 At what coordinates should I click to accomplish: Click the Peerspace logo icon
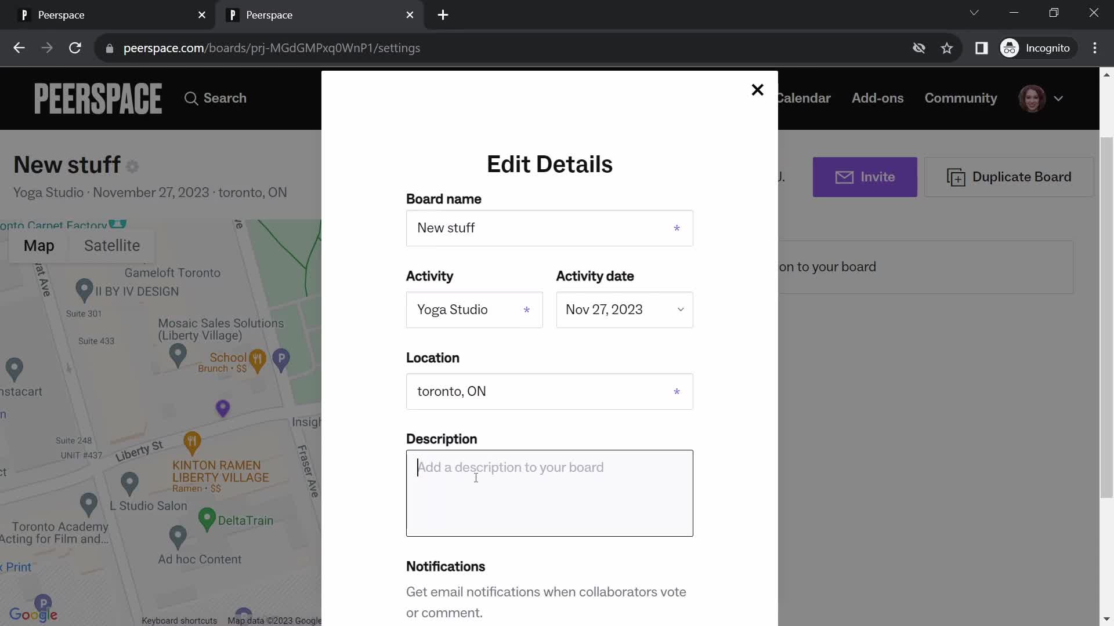tap(98, 98)
